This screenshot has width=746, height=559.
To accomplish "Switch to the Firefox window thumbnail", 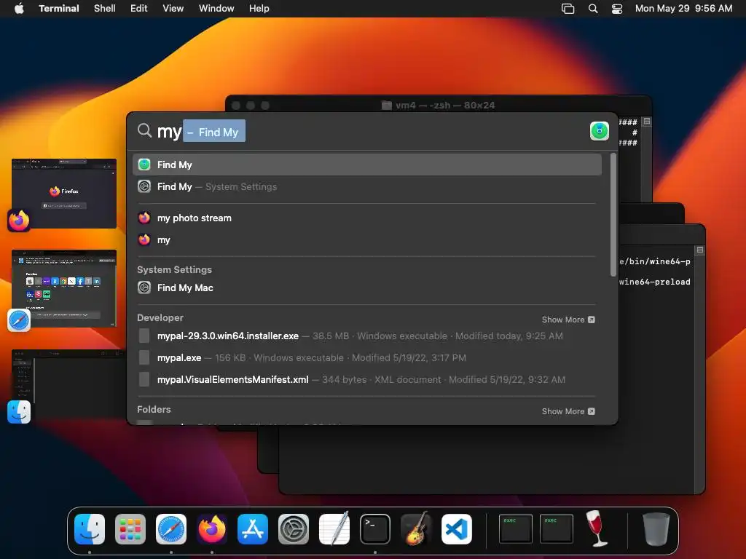I will coord(64,194).
